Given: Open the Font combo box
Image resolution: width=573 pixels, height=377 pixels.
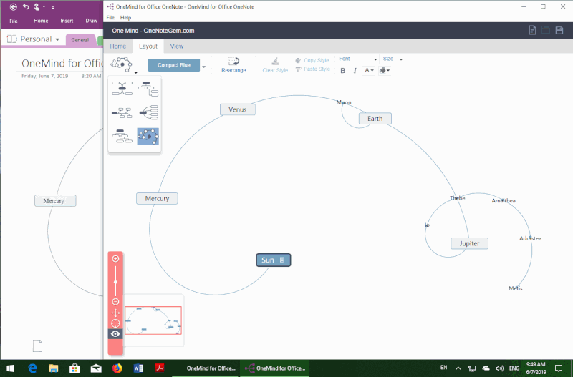Looking at the screenshot, I should tap(357, 59).
